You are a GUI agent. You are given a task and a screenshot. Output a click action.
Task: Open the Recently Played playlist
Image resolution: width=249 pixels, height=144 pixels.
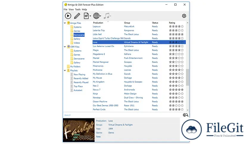[x=81, y=82]
